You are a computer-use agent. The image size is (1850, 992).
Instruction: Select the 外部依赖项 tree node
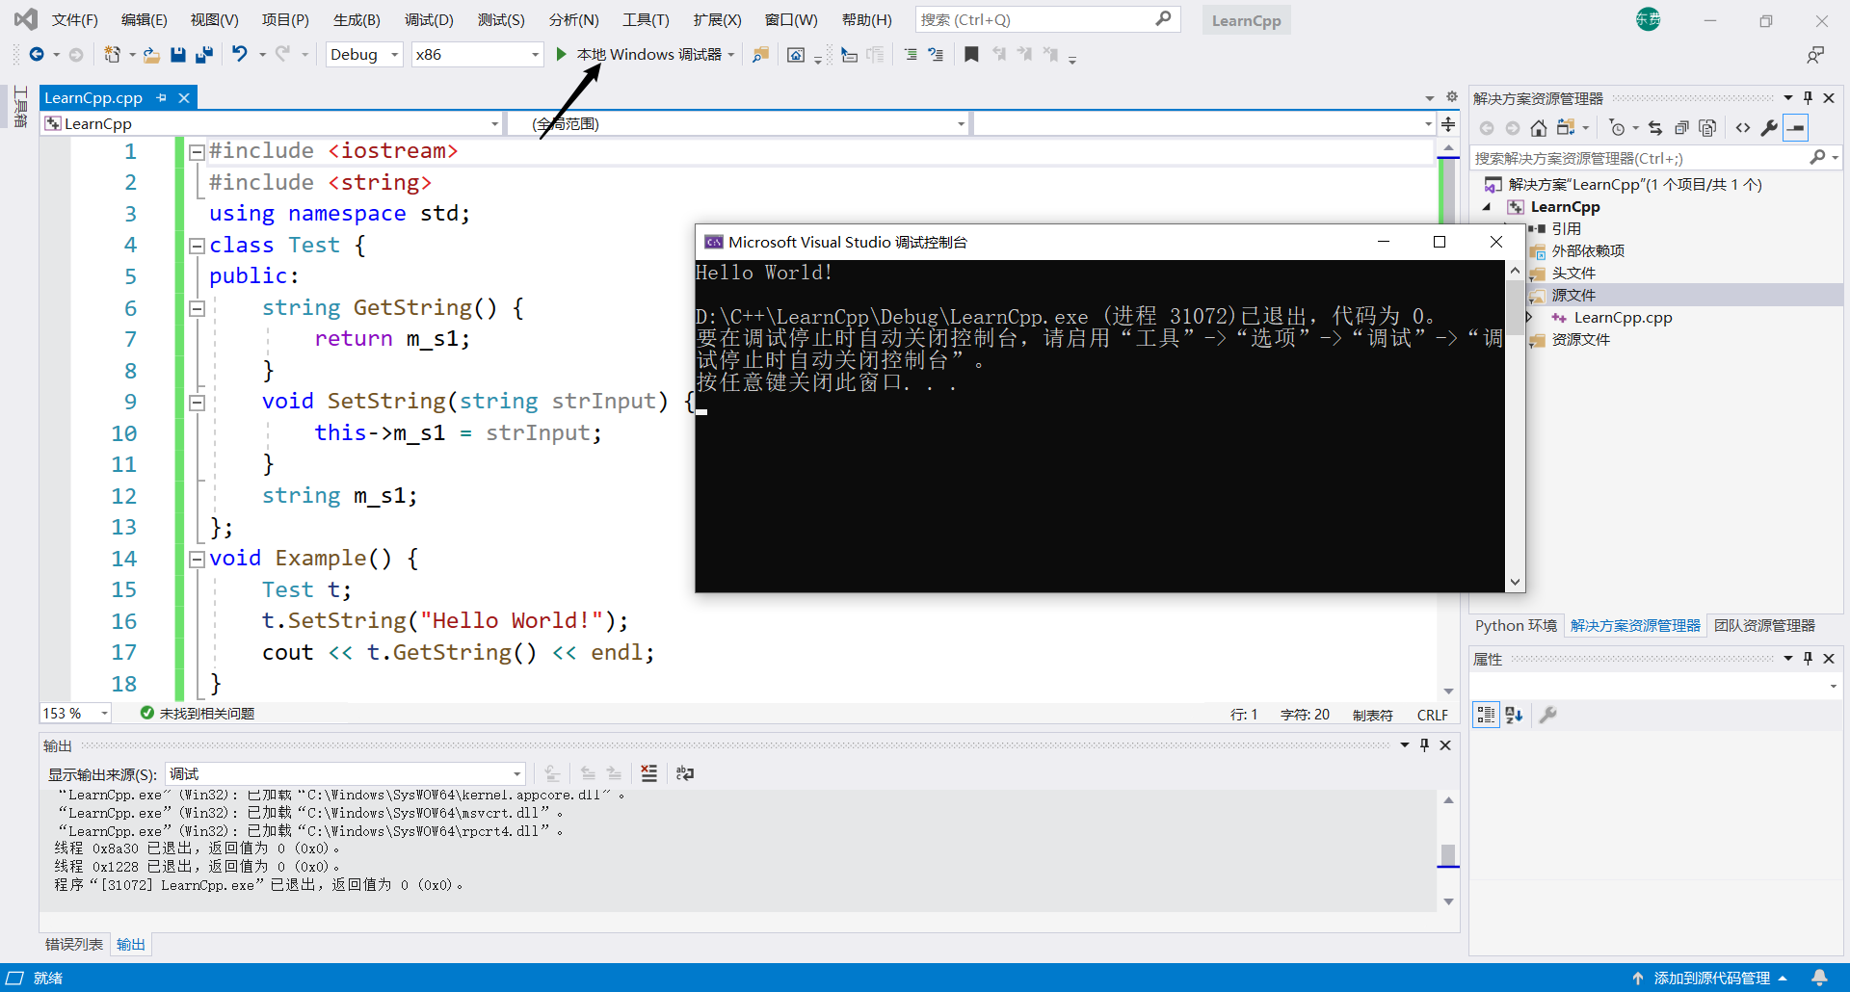click(1588, 251)
